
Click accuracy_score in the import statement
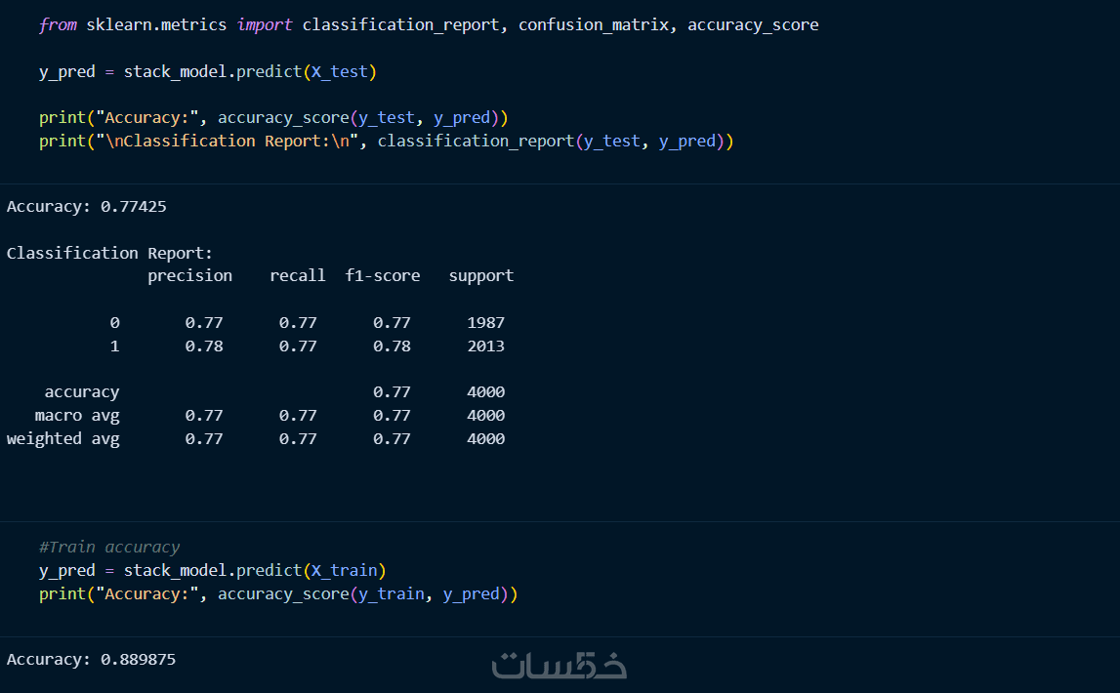tap(753, 24)
